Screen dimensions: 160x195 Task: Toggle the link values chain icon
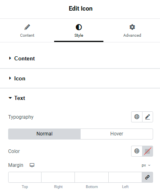point(147,177)
